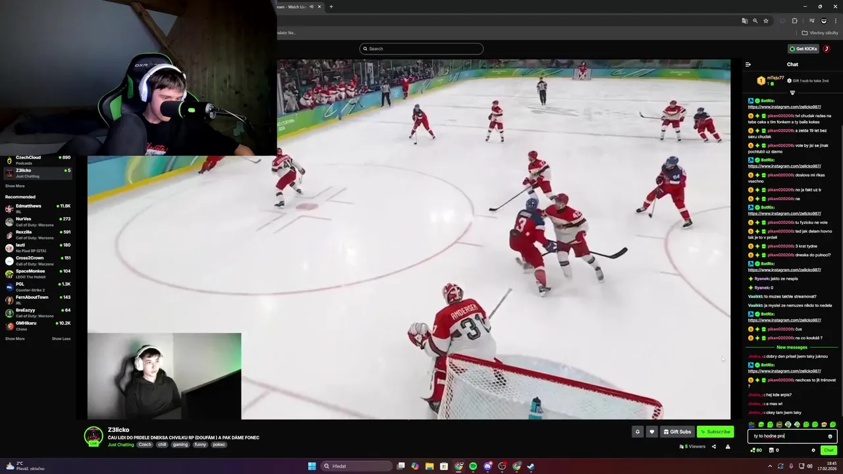Open Microsoft Store from the taskbar
This screenshot has height=474, width=843.
[444, 466]
